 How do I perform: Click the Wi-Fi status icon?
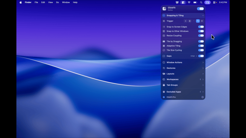189,2
